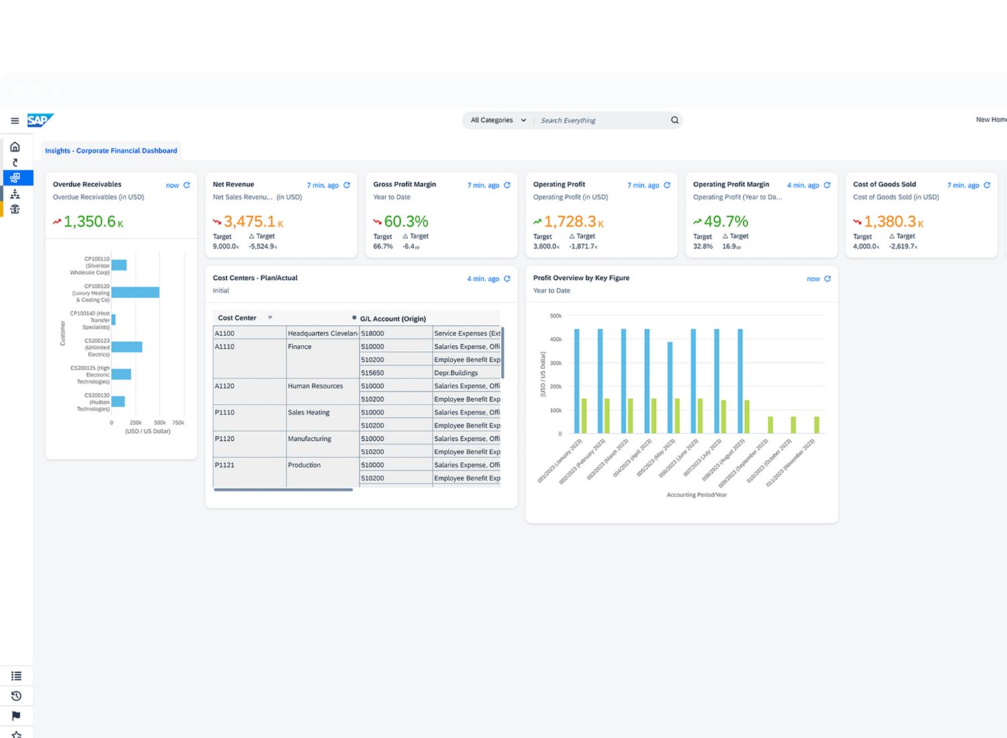
Task: Click the SAP logo
Action: 40,120
